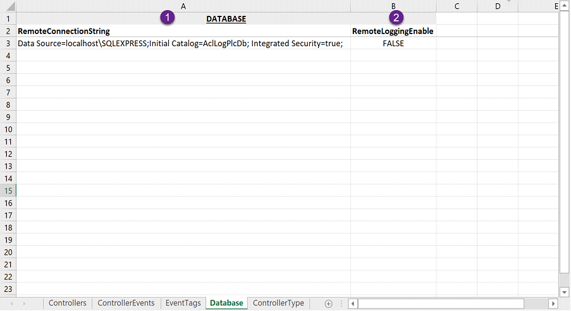This screenshot has width=571, height=311.
Task: Click the previous sheet navigation arrow
Action: (12, 303)
